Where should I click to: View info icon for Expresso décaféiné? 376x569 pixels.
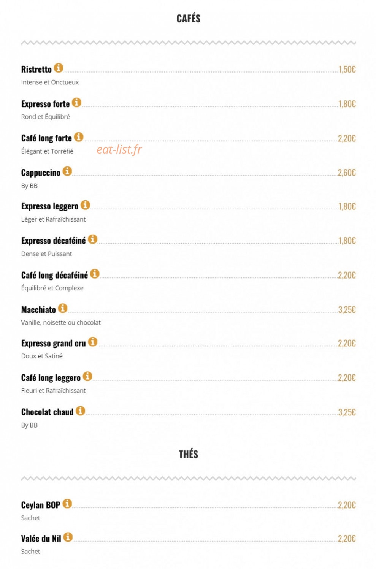pyautogui.click(x=93, y=239)
